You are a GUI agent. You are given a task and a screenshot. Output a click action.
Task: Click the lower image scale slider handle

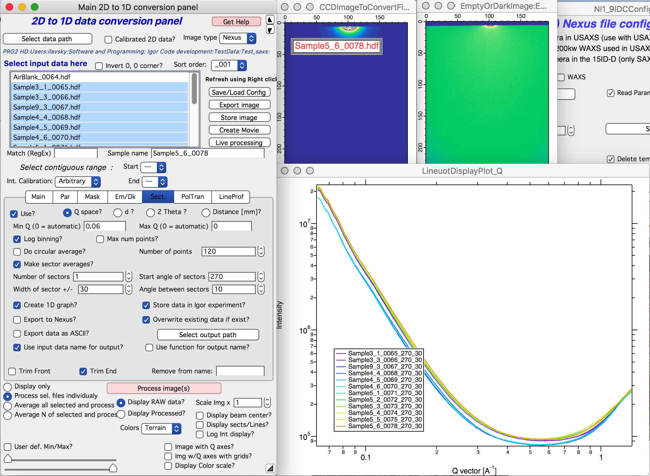coord(113,468)
